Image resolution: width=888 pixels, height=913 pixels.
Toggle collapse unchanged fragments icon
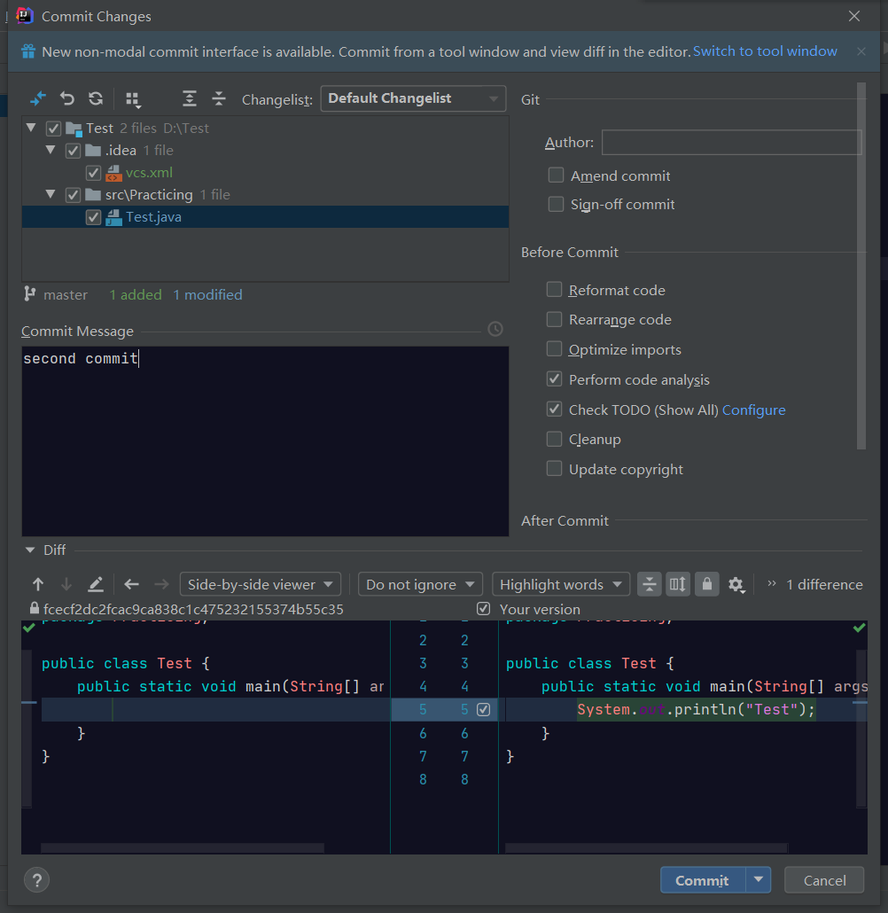(650, 584)
